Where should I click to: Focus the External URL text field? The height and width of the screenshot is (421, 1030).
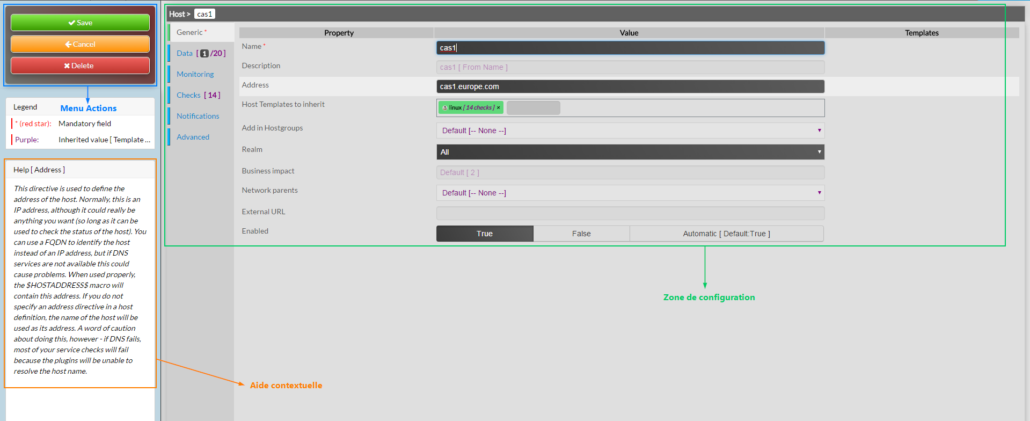point(630,213)
